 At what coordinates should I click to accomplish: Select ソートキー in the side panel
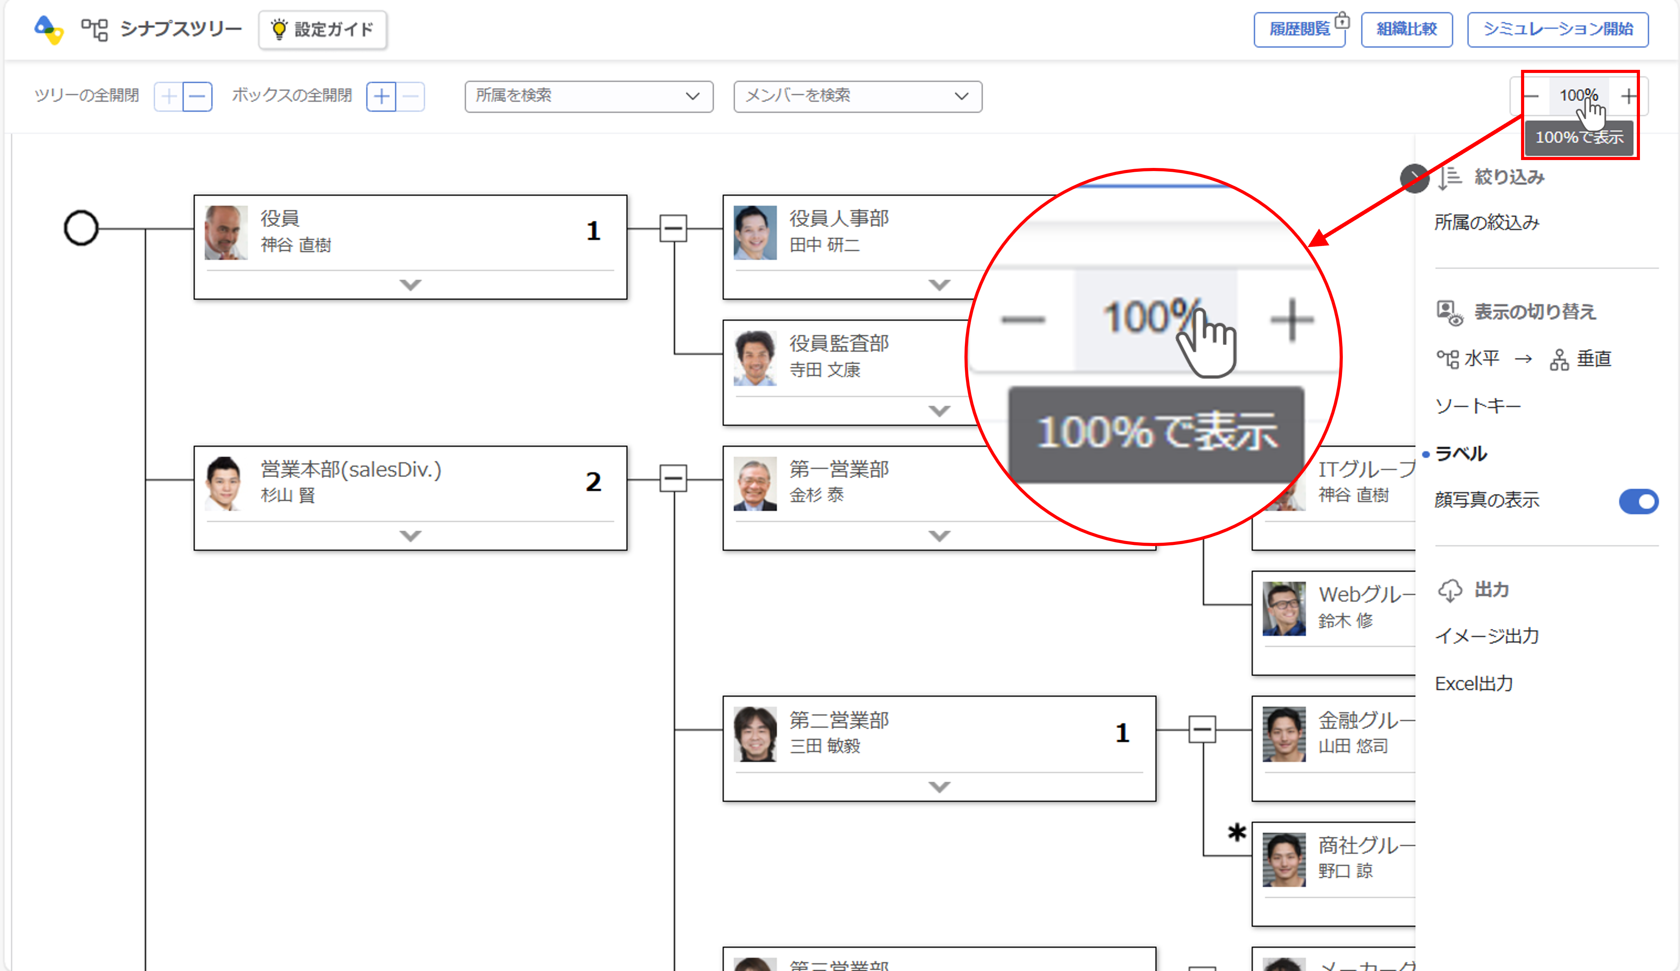[x=1477, y=406]
